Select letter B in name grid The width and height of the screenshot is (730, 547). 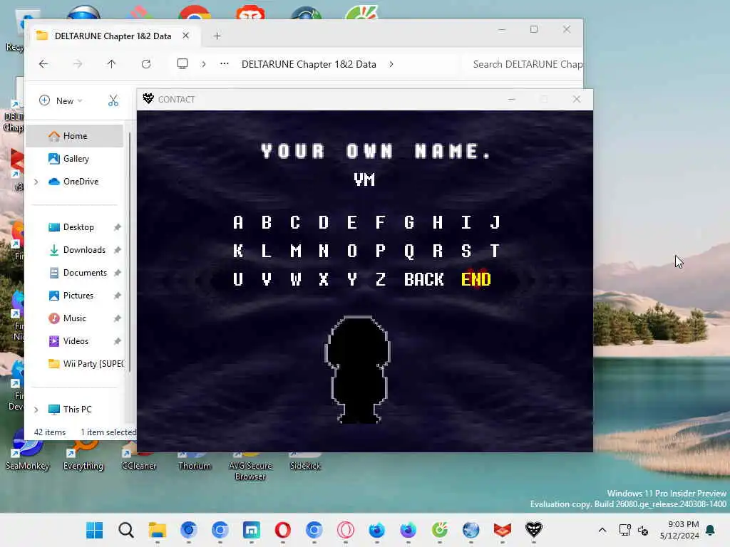[x=267, y=223]
